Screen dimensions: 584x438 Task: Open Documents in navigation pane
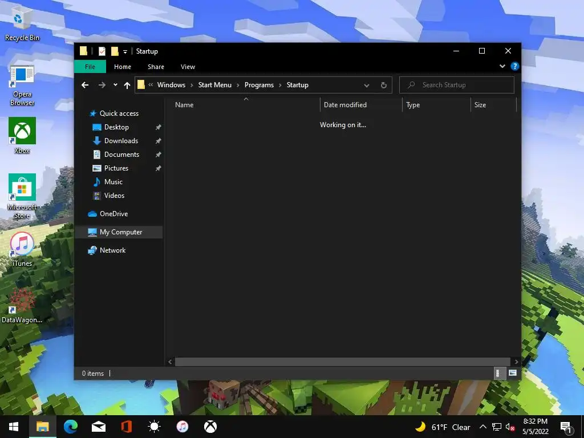pyautogui.click(x=122, y=155)
